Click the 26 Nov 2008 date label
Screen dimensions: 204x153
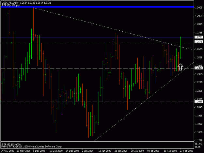click(x=24, y=151)
